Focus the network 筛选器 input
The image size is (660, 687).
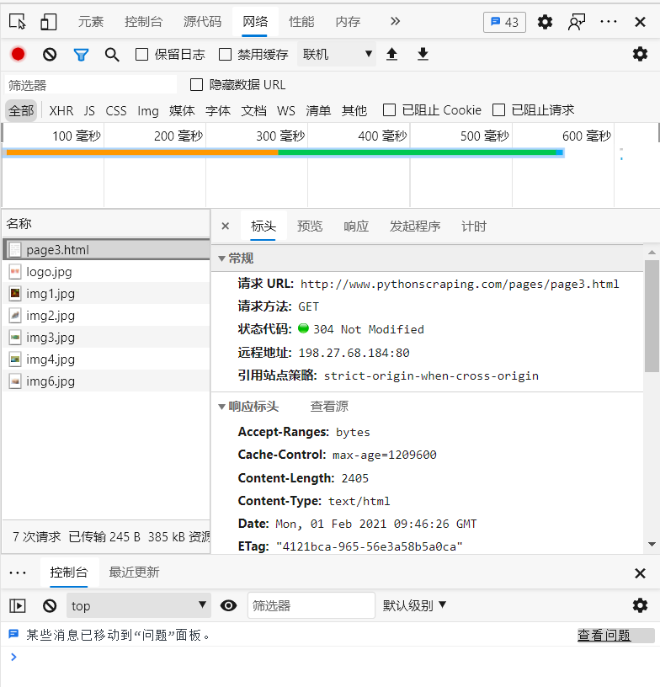click(91, 84)
